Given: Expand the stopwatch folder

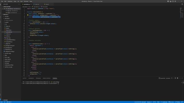Looking at the screenshot, I should pos(7,61).
